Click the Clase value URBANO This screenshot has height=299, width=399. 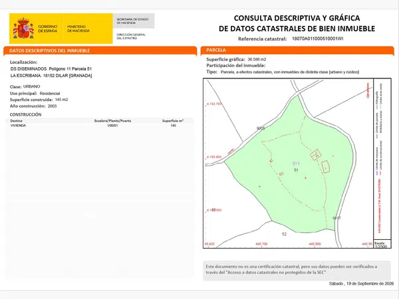tap(31, 86)
